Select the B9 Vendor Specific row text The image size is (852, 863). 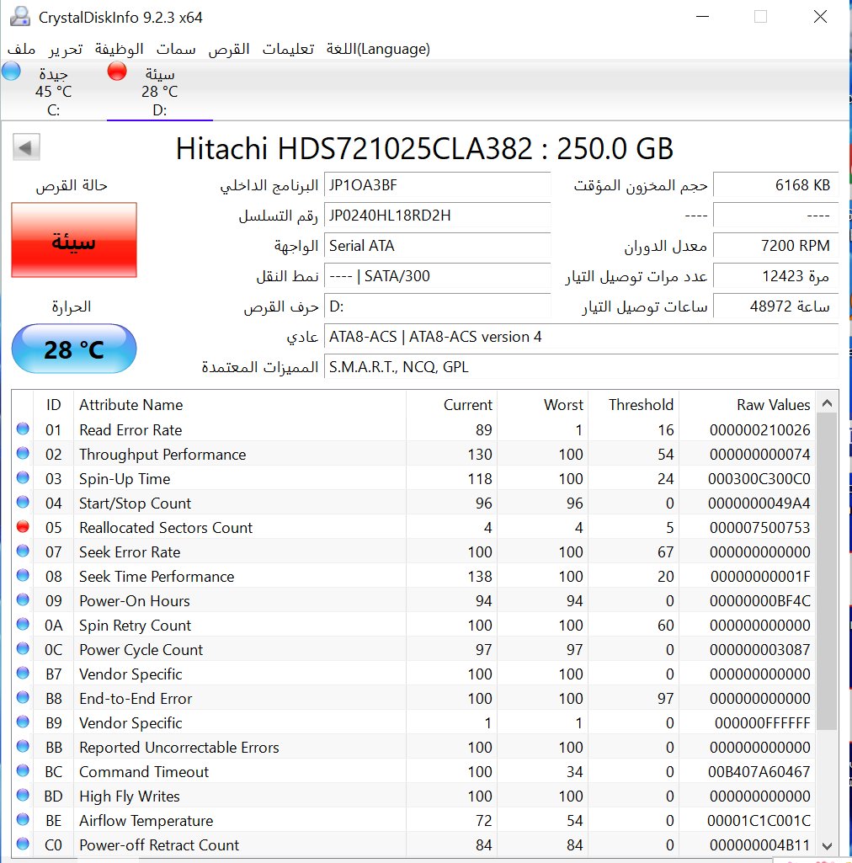130,722
